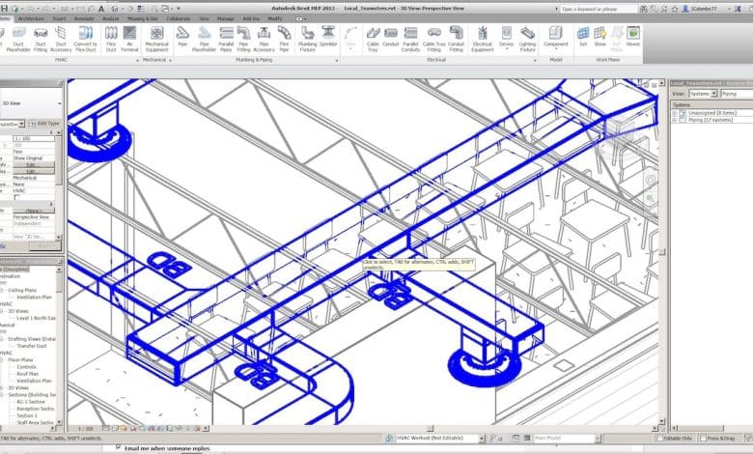753x454 pixels.
Task: Open the Collaborate ribbon tab
Action: (179, 18)
